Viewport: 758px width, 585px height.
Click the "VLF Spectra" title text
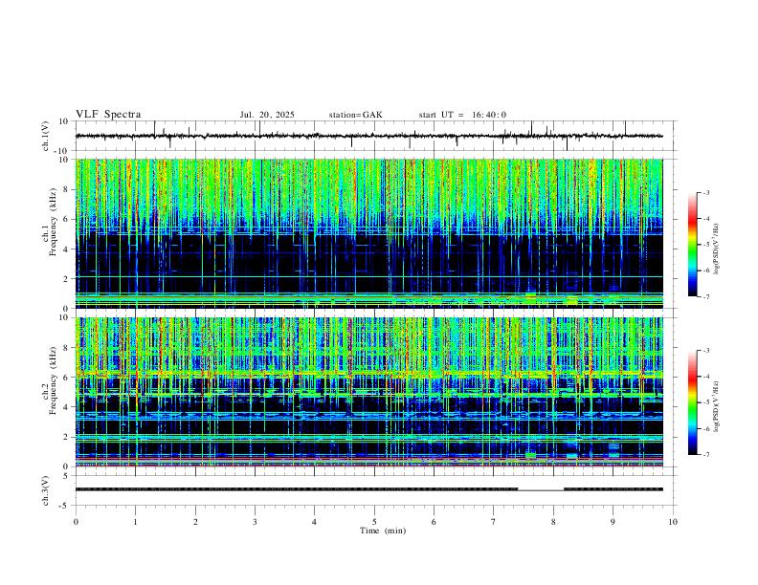108,115
